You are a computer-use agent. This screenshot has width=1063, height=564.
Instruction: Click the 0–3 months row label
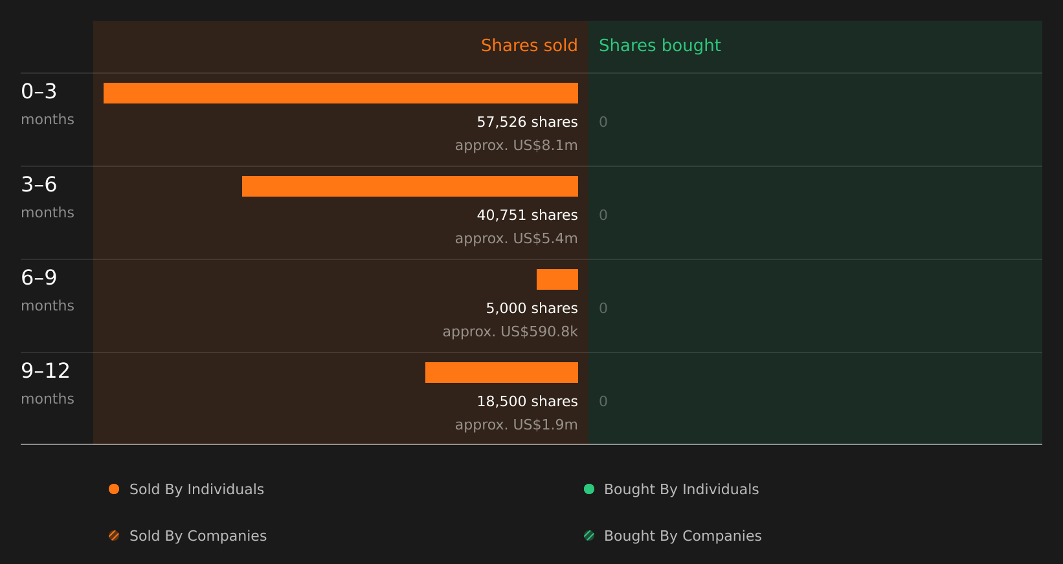click(x=47, y=103)
